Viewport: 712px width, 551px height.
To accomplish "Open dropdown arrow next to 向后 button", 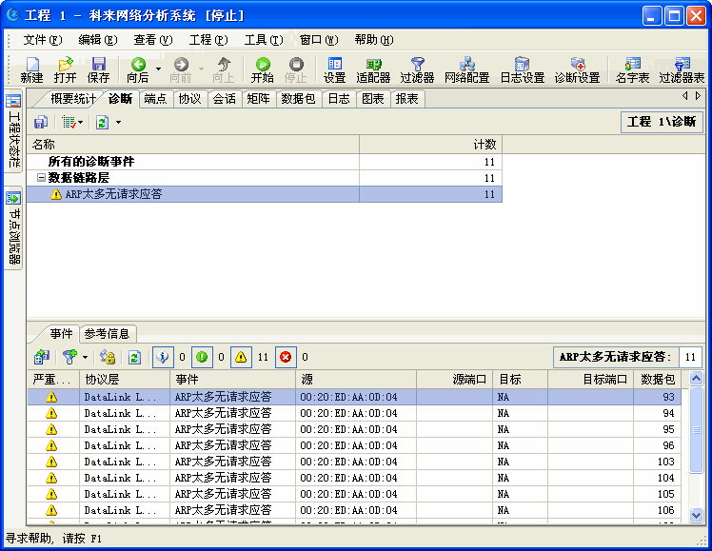I will point(158,69).
